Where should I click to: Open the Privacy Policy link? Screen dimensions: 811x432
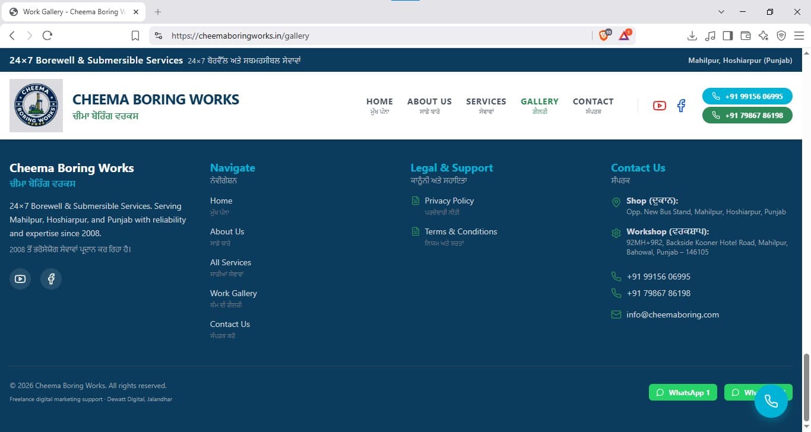[x=449, y=201]
